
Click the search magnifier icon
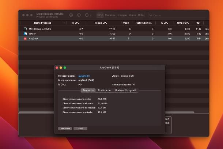[151, 15]
